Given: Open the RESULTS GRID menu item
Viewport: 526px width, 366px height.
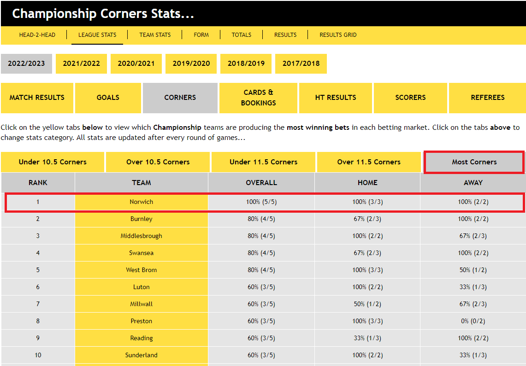Looking at the screenshot, I should click(338, 35).
